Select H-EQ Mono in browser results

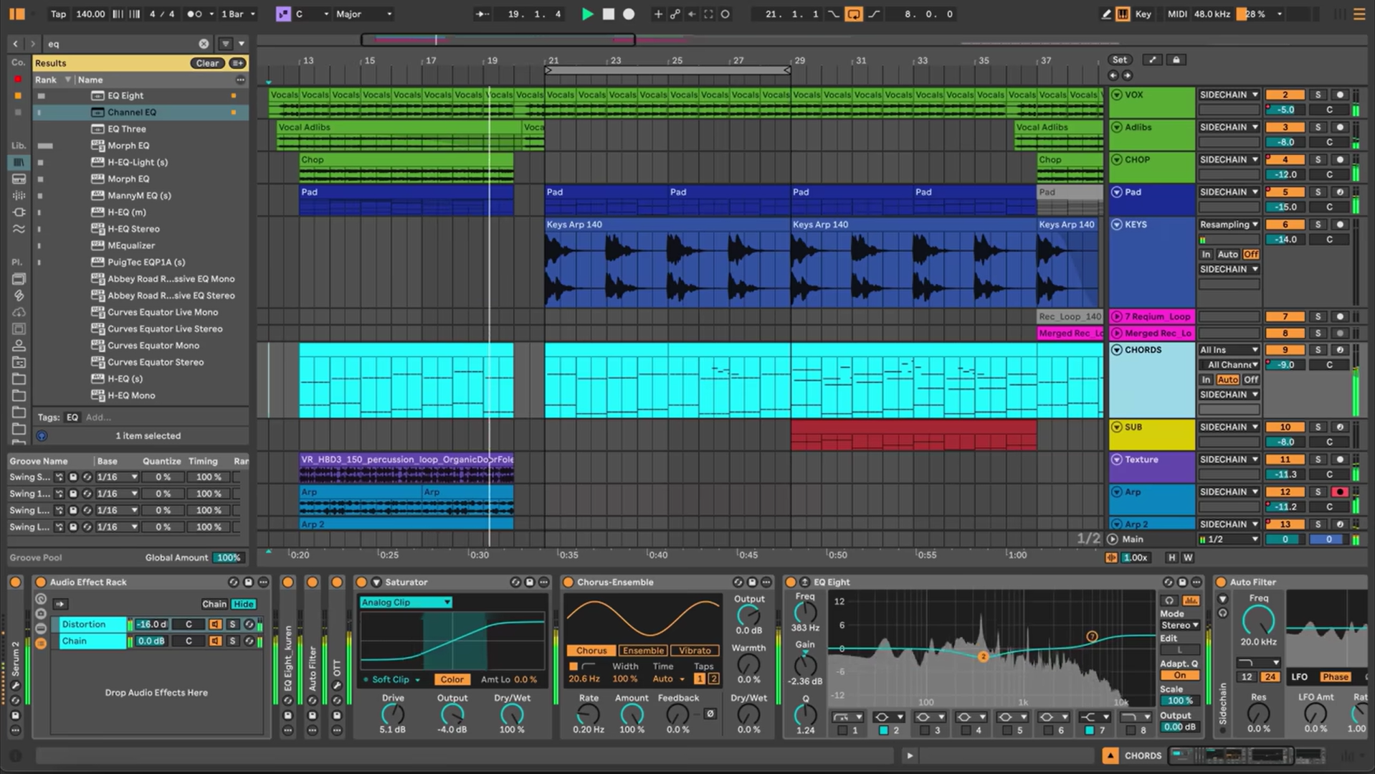click(131, 395)
